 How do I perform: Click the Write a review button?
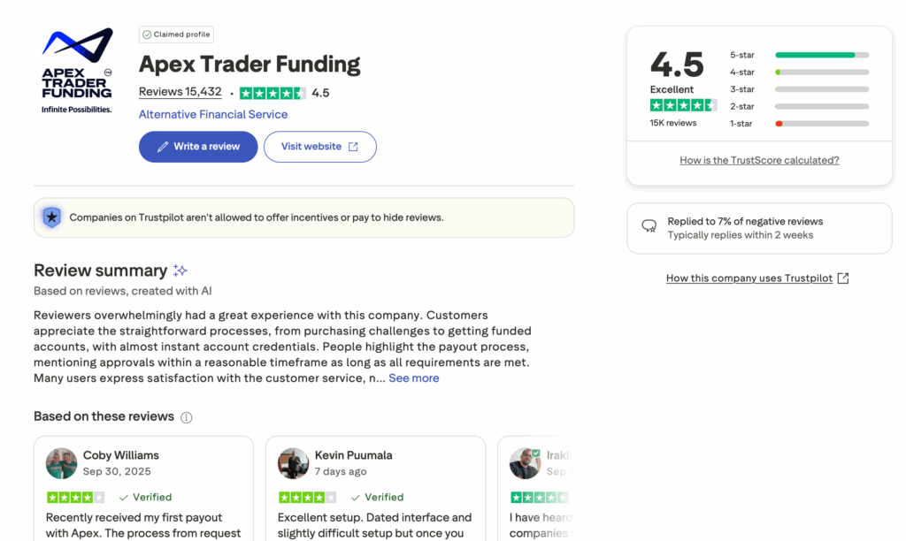198,147
